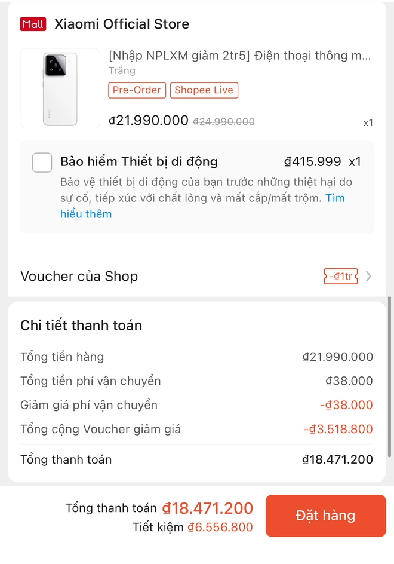
Task: Expand the Voucher của Shop section
Action: [x=79, y=276]
